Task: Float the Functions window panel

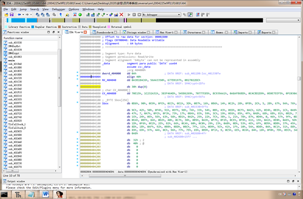Action: click(x=54, y=32)
